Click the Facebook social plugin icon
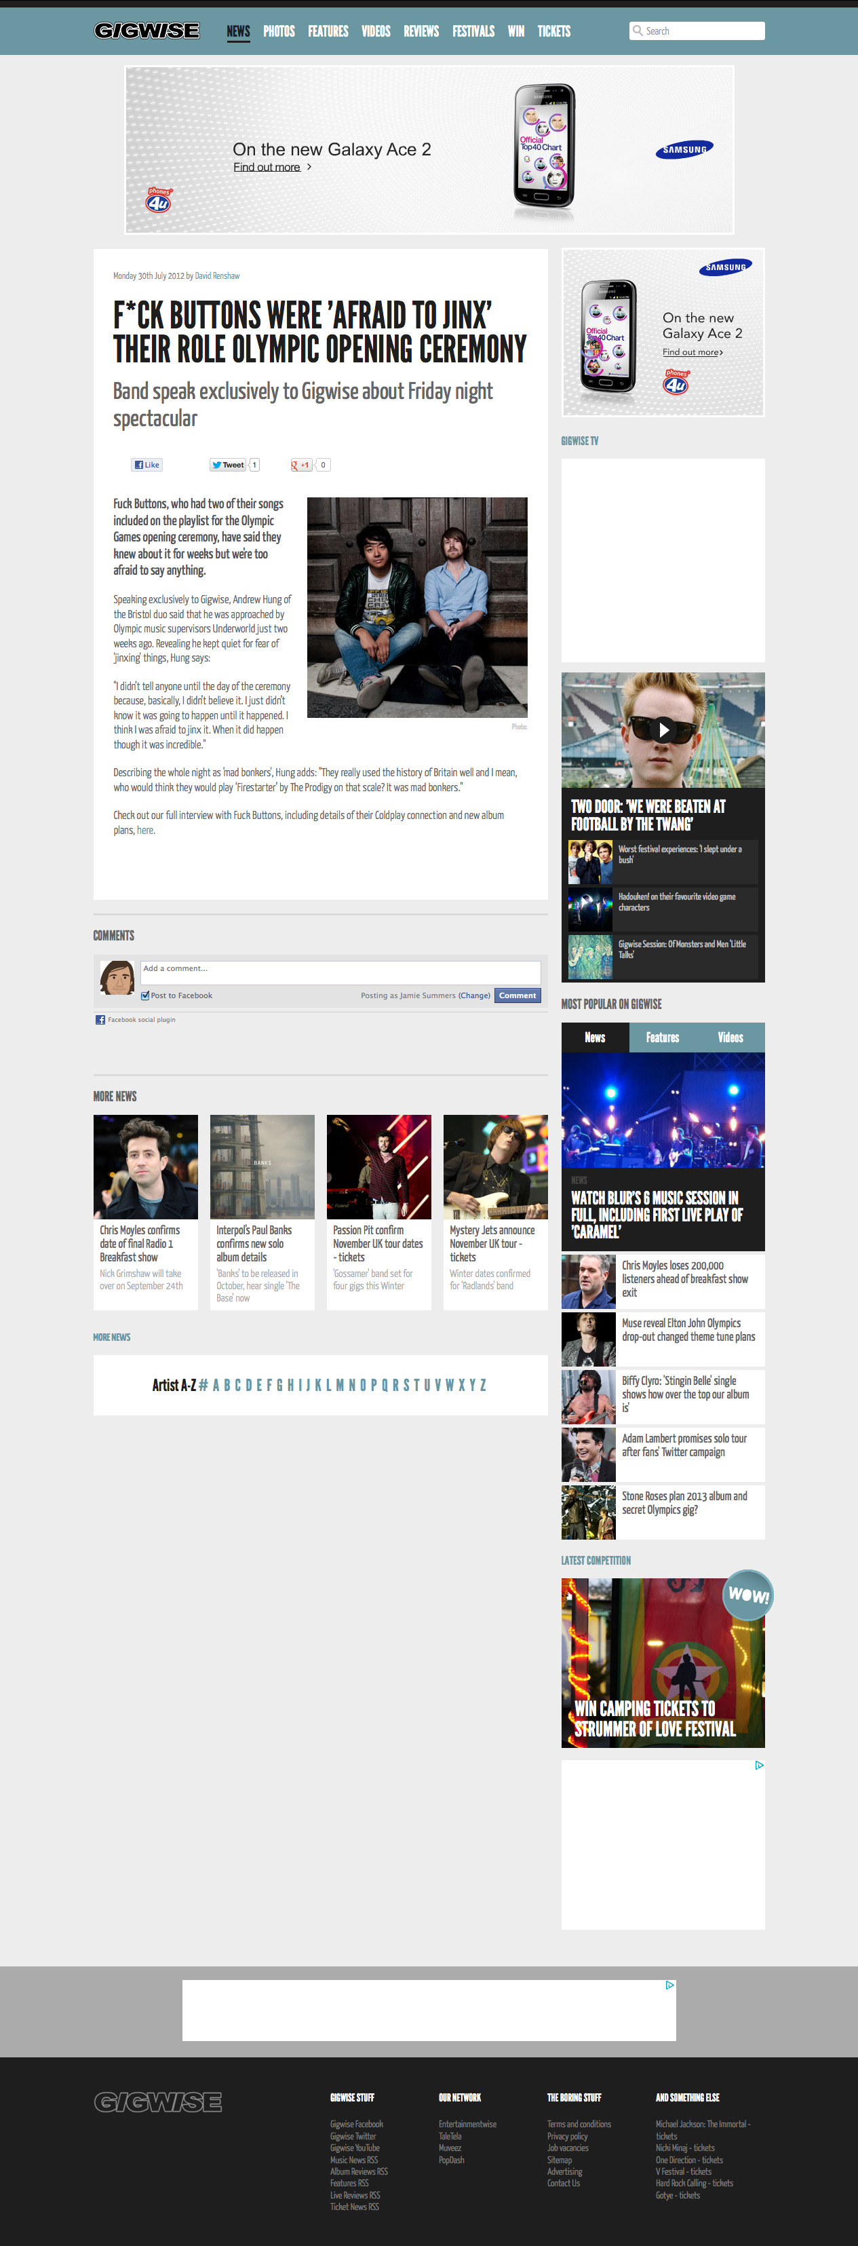This screenshot has width=858, height=2246. (x=100, y=1019)
